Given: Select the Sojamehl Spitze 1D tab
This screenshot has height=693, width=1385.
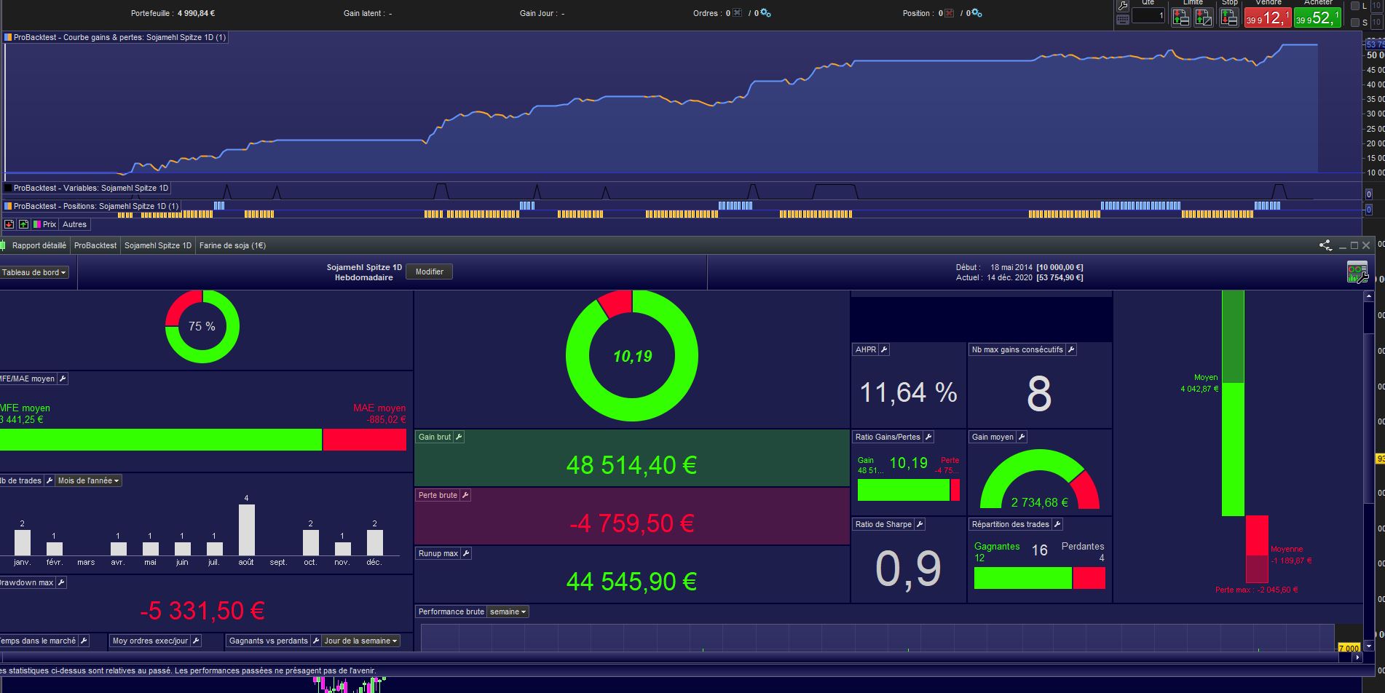Looking at the screenshot, I should (158, 245).
